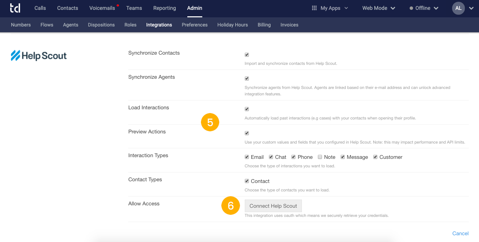Open the Calls menu
The width and height of the screenshot is (479, 242).
coord(40,8)
